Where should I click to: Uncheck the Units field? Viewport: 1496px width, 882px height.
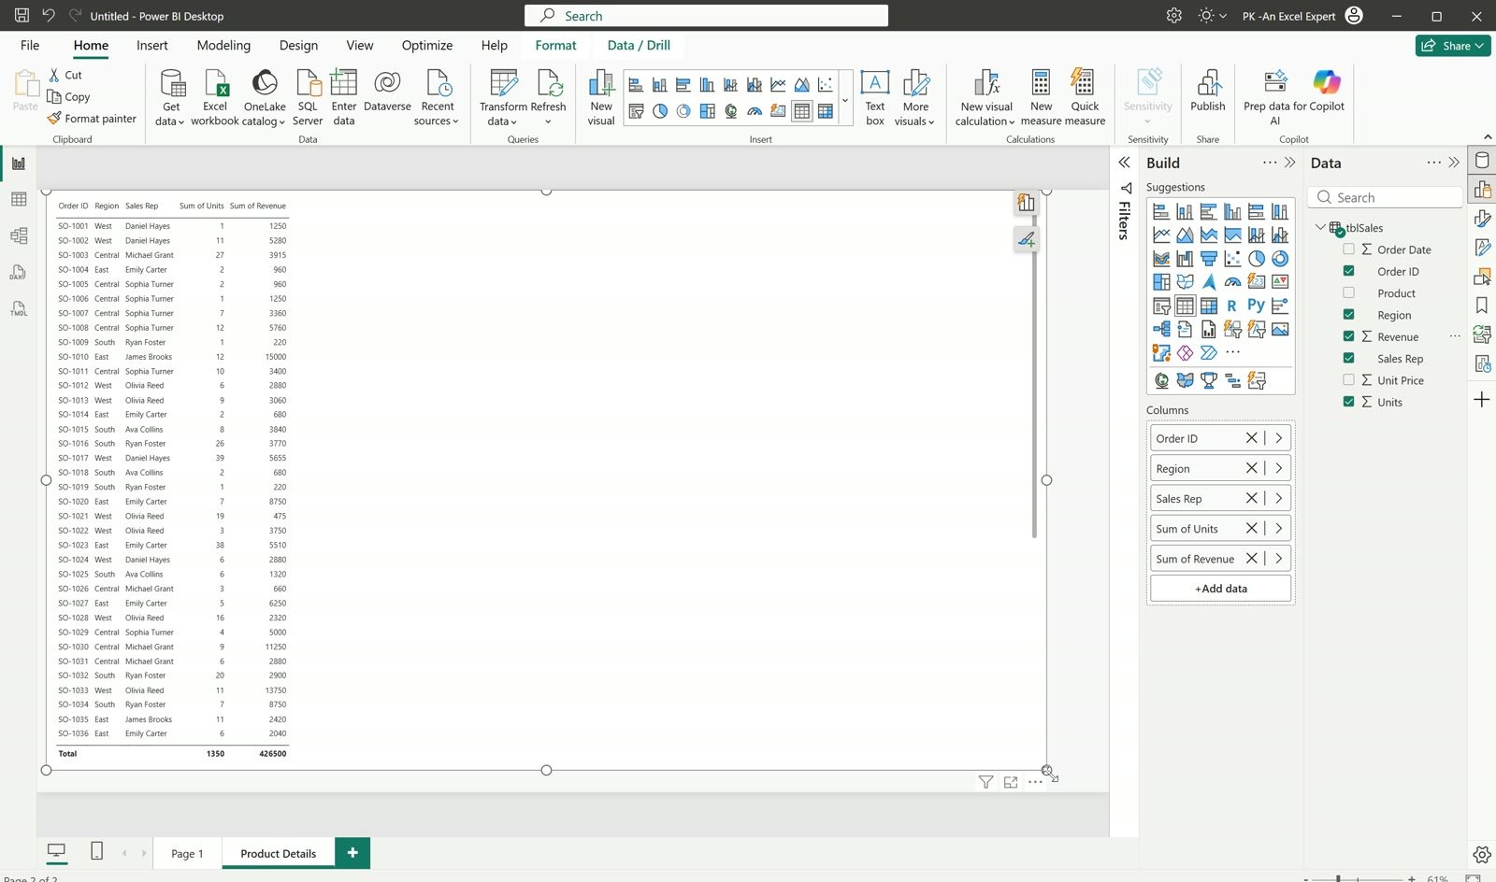tap(1348, 402)
